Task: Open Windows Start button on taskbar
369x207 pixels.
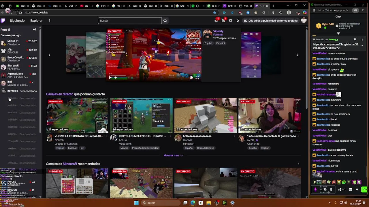Action: 136,203
